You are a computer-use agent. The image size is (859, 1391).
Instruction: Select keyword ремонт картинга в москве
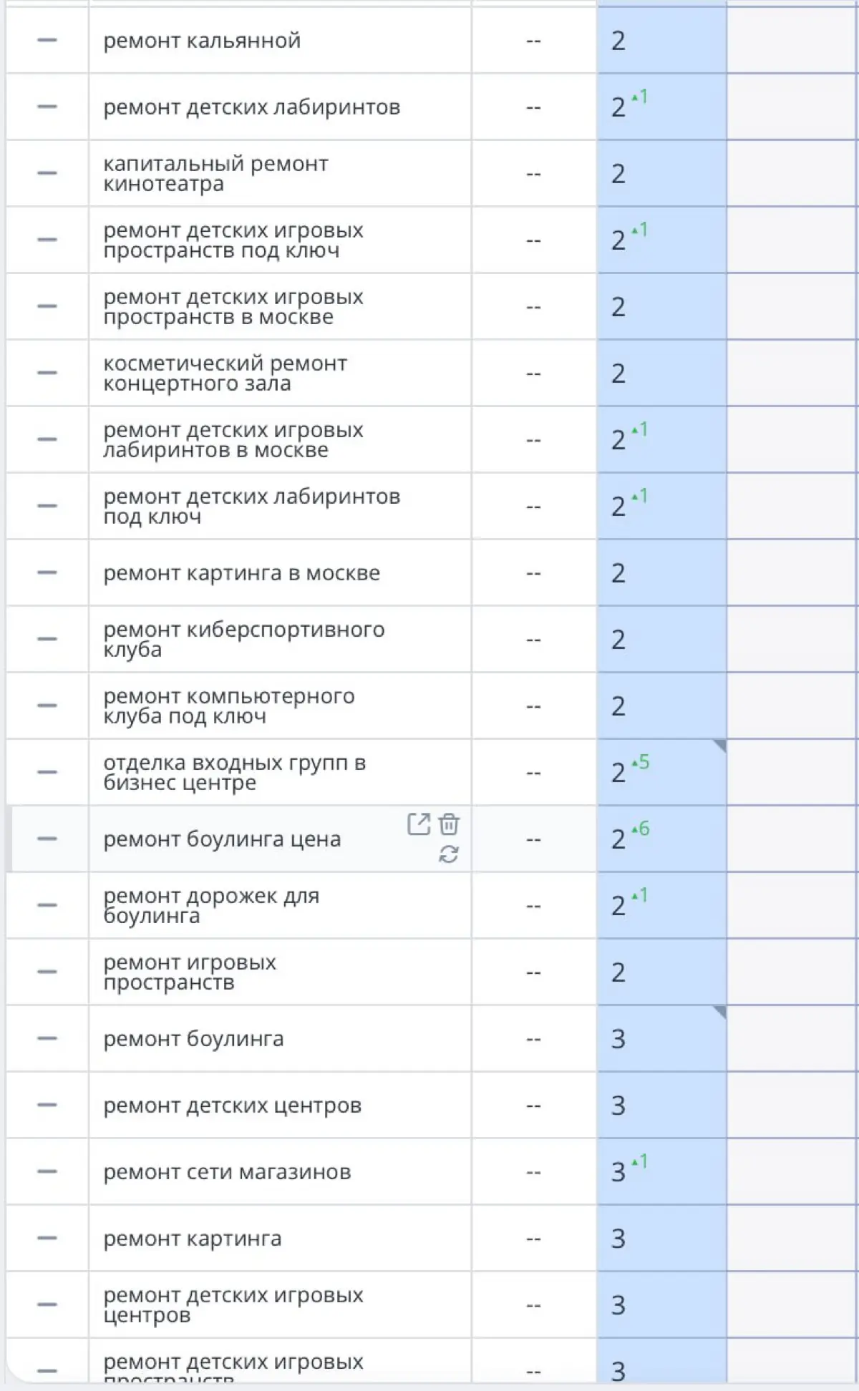click(242, 573)
